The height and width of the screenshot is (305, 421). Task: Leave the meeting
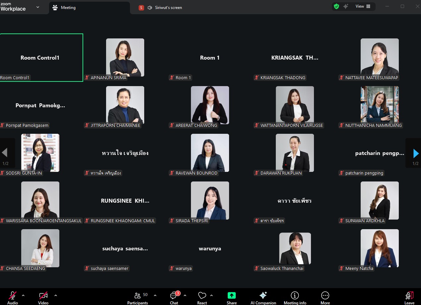coord(409,297)
